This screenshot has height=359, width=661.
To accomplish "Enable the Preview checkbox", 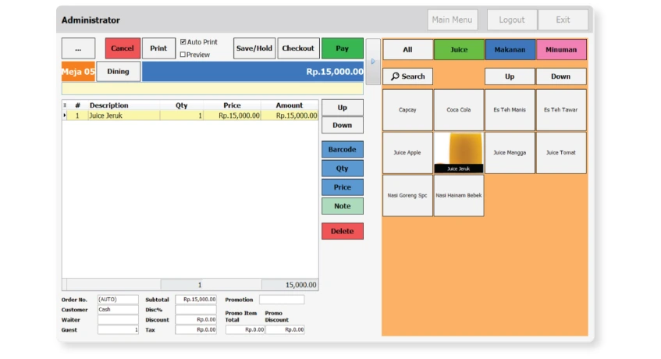I will click(x=183, y=55).
